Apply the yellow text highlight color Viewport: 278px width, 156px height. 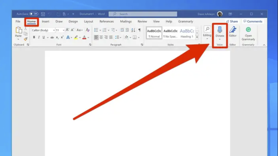coord(76,37)
